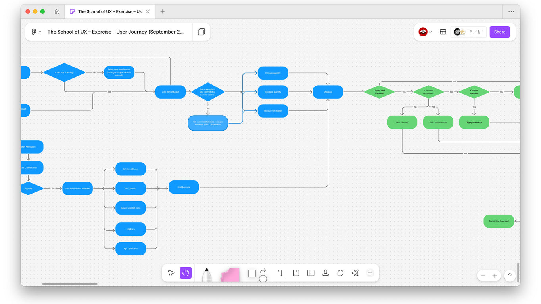Select the Move cursor tool
Image resolution: width=541 pixels, height=304 pixels.
click(171, 273)
